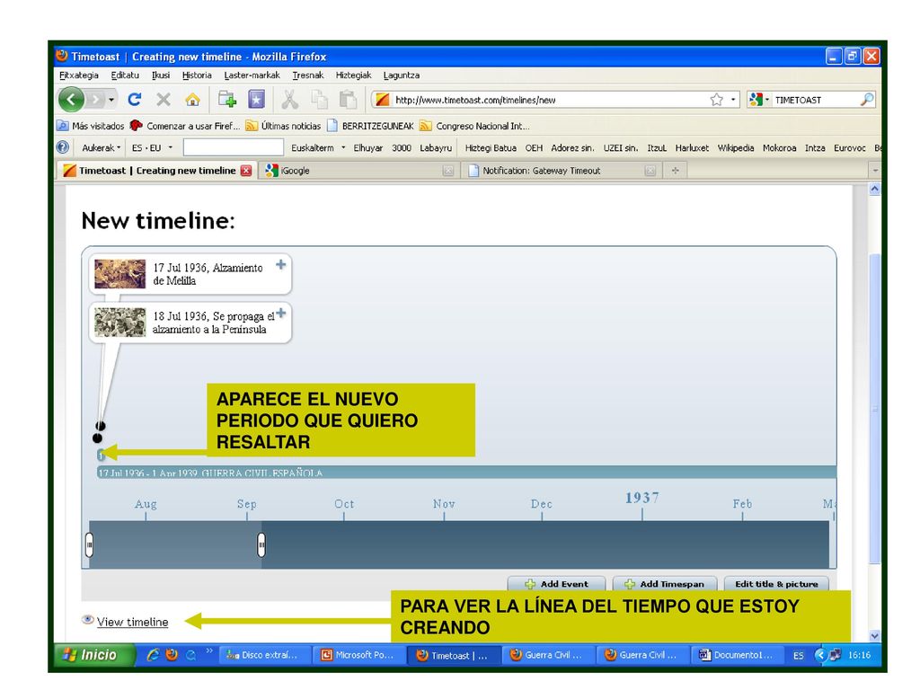Launch Firefox from the quick launch icons
The image size is (920, 690).
(x=172, y=655)
